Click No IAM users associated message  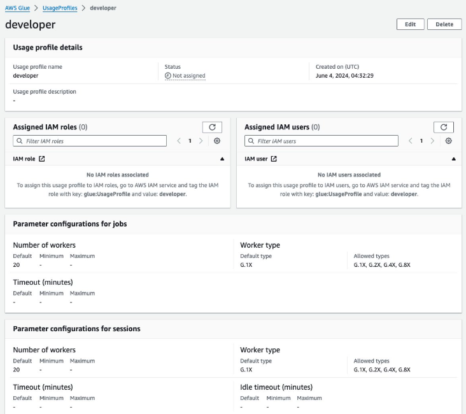[349, 175]
